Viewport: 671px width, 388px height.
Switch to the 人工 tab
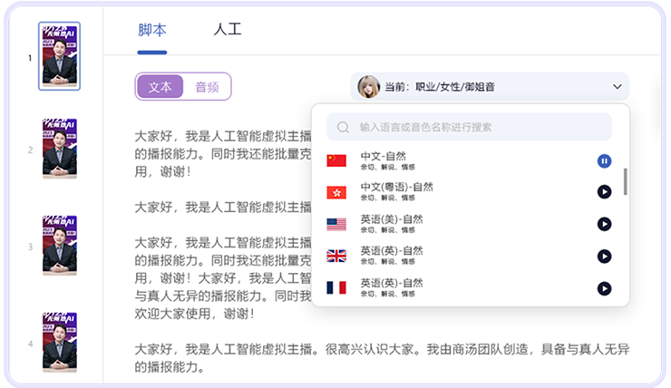227,30
